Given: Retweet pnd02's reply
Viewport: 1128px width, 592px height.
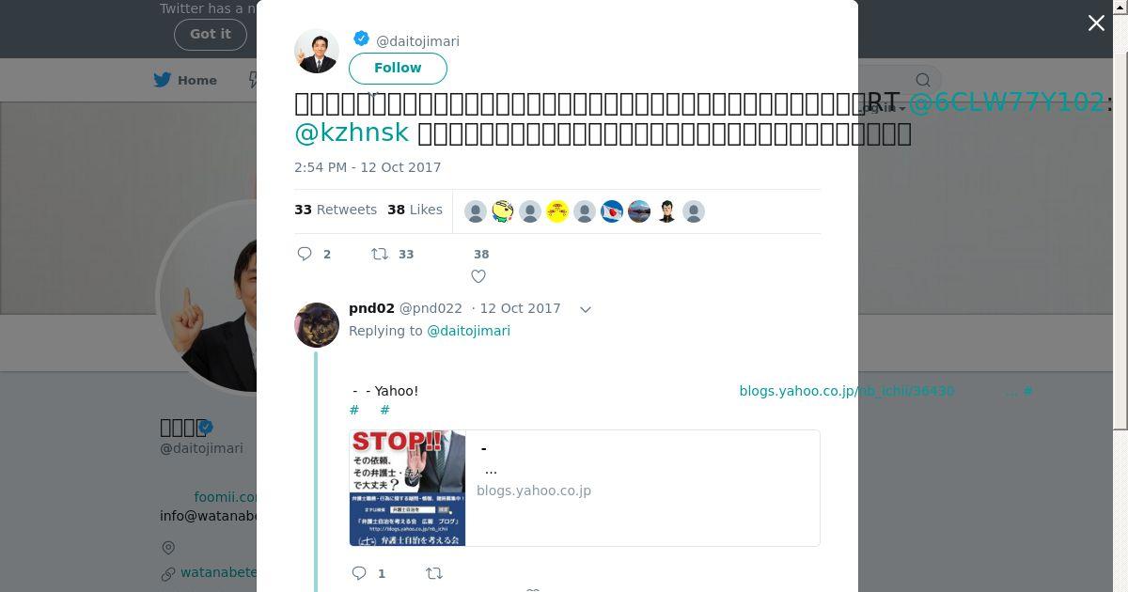Looking at the screenshot, I should click(434, 573).
